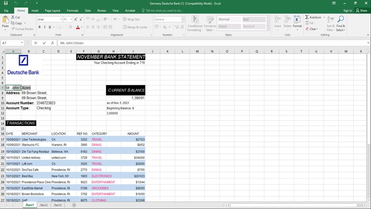Expand the AutoSum dropdown arrow
Image resolution: width=371 pixels, height=209 pixels.
(x=324, y=17)
